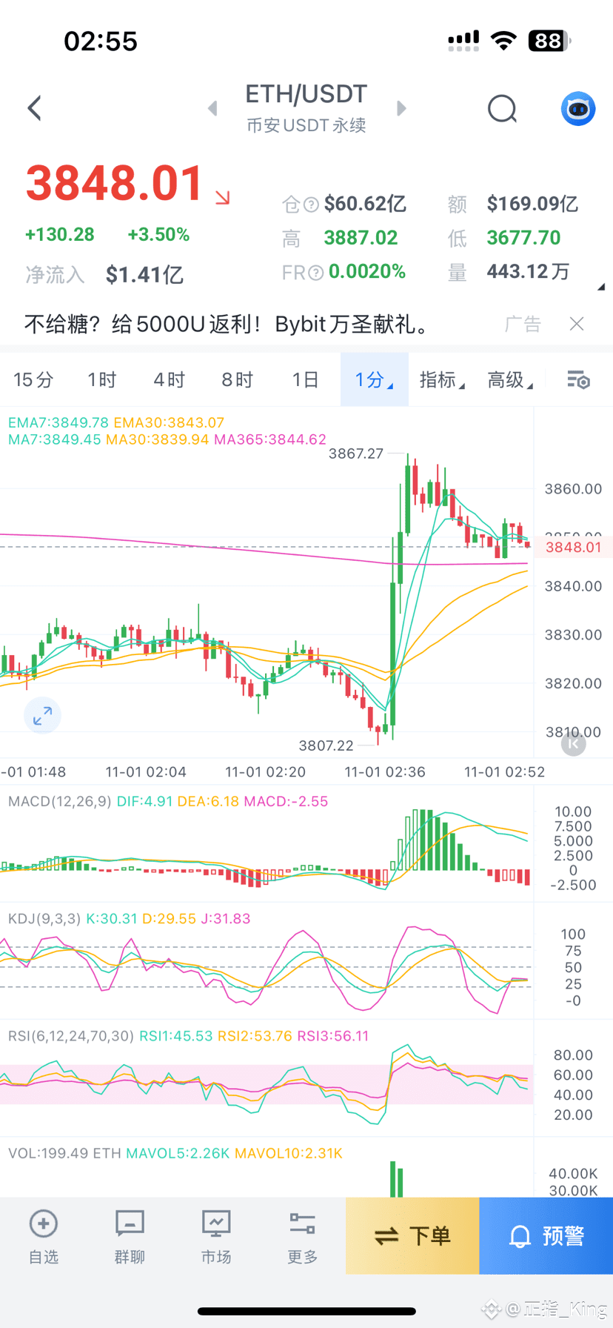Tap the VOL MAVOL5 MAVOL10 label
This screenshot has height=1328, width=613.
pyautogui.click(x=175, y=1153)
